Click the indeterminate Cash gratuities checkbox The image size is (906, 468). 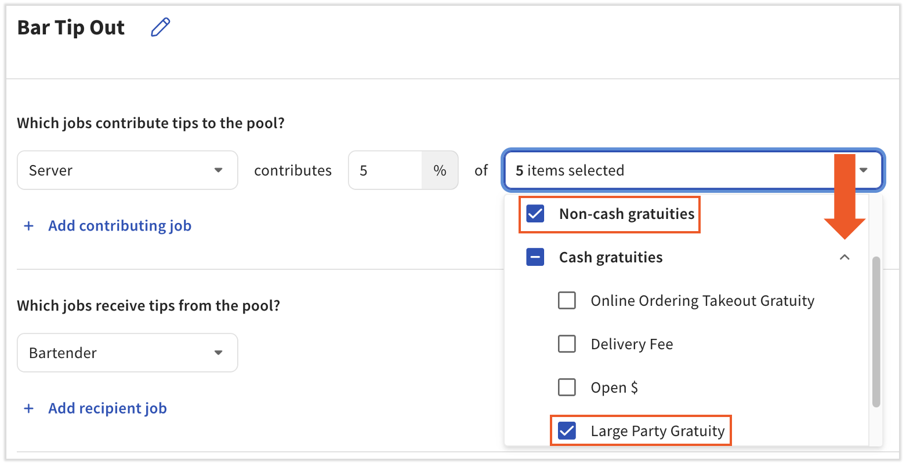coord(534,257)
